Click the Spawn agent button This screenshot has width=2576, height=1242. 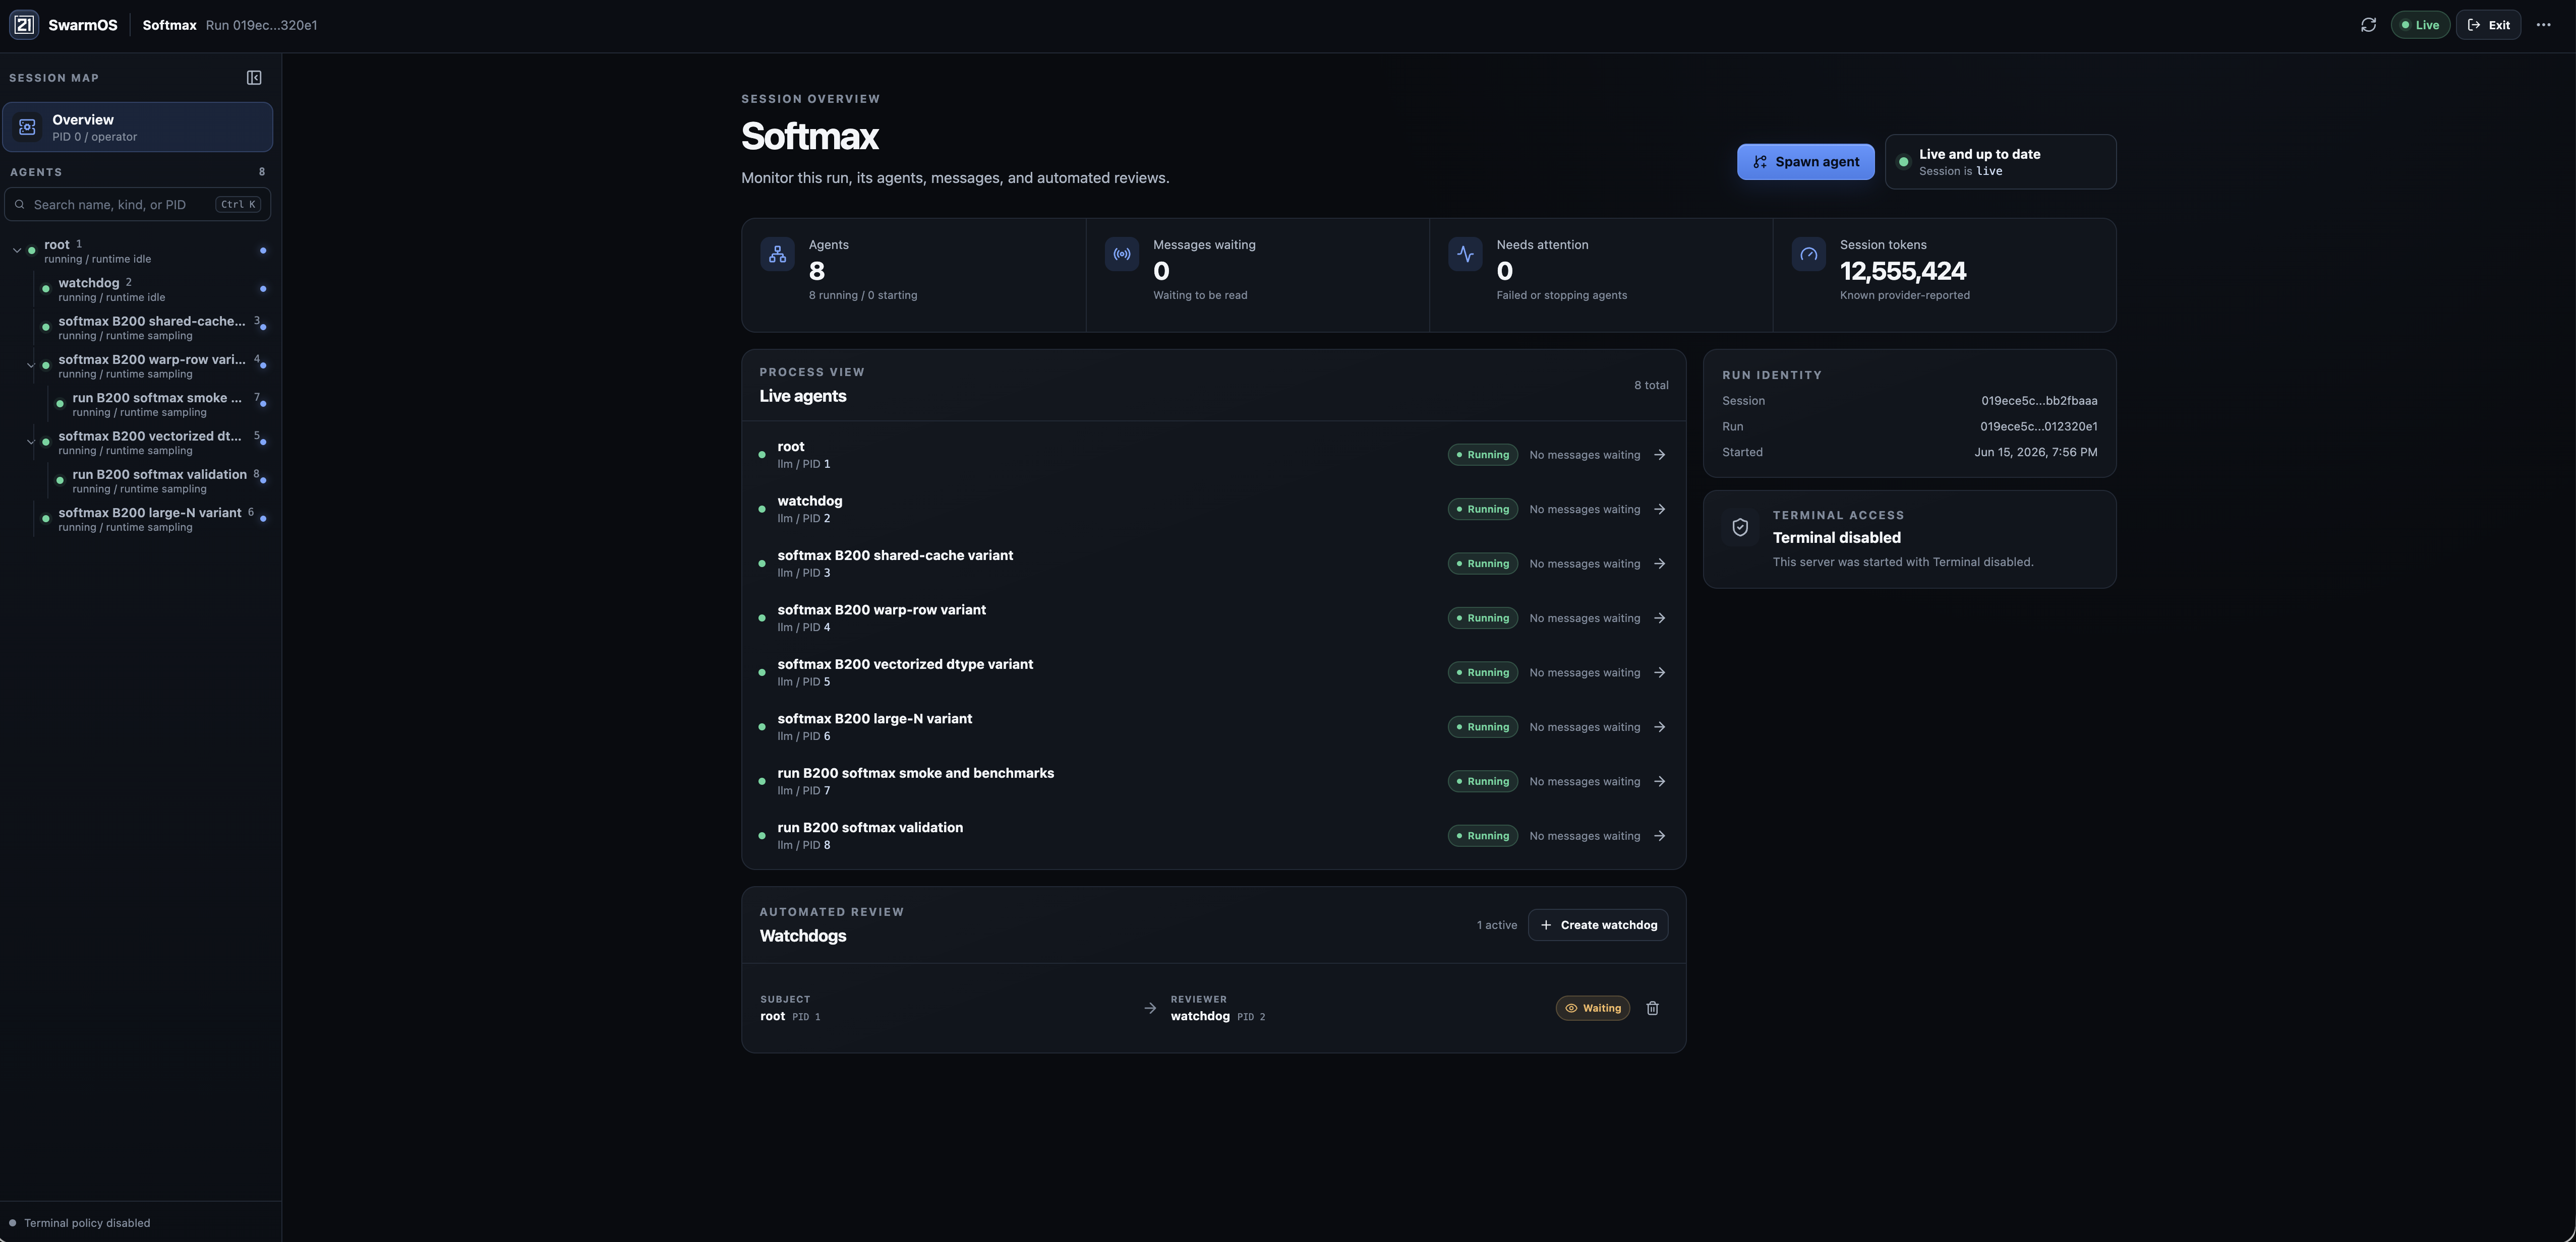click(x=1805, y=162)
